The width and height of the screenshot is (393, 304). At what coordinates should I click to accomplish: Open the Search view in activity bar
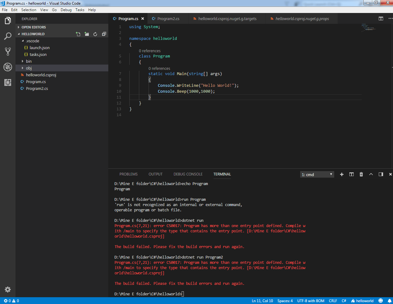[x=8, y=36]
